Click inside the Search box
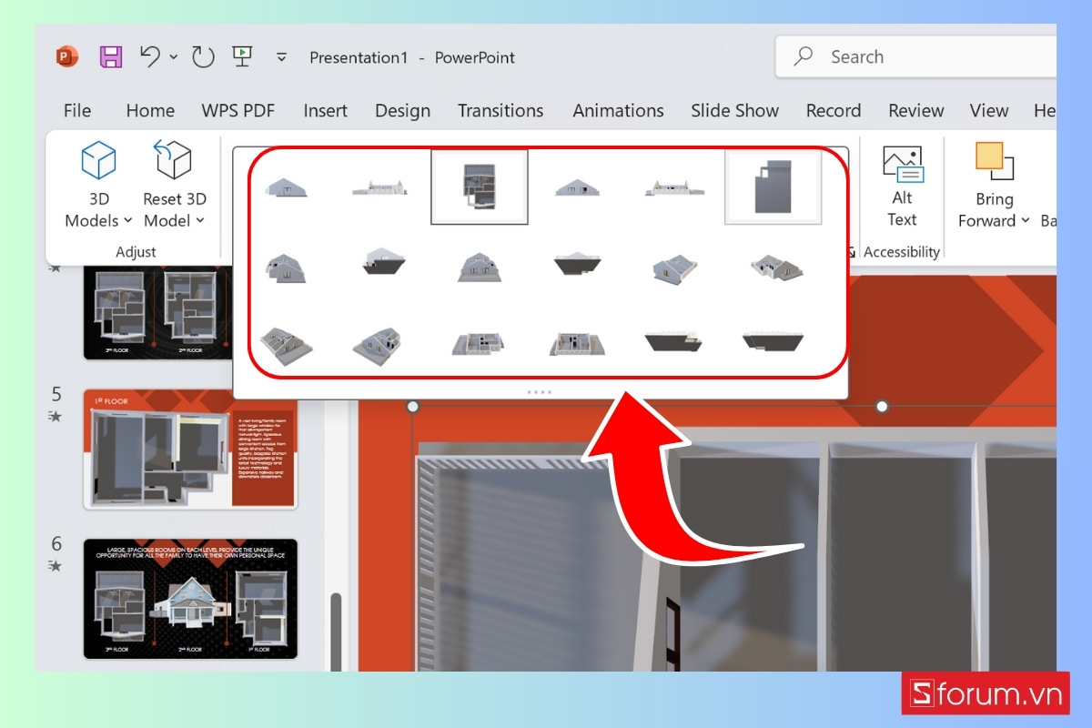Screen dimensions: 1092x728 coord(910,56)
